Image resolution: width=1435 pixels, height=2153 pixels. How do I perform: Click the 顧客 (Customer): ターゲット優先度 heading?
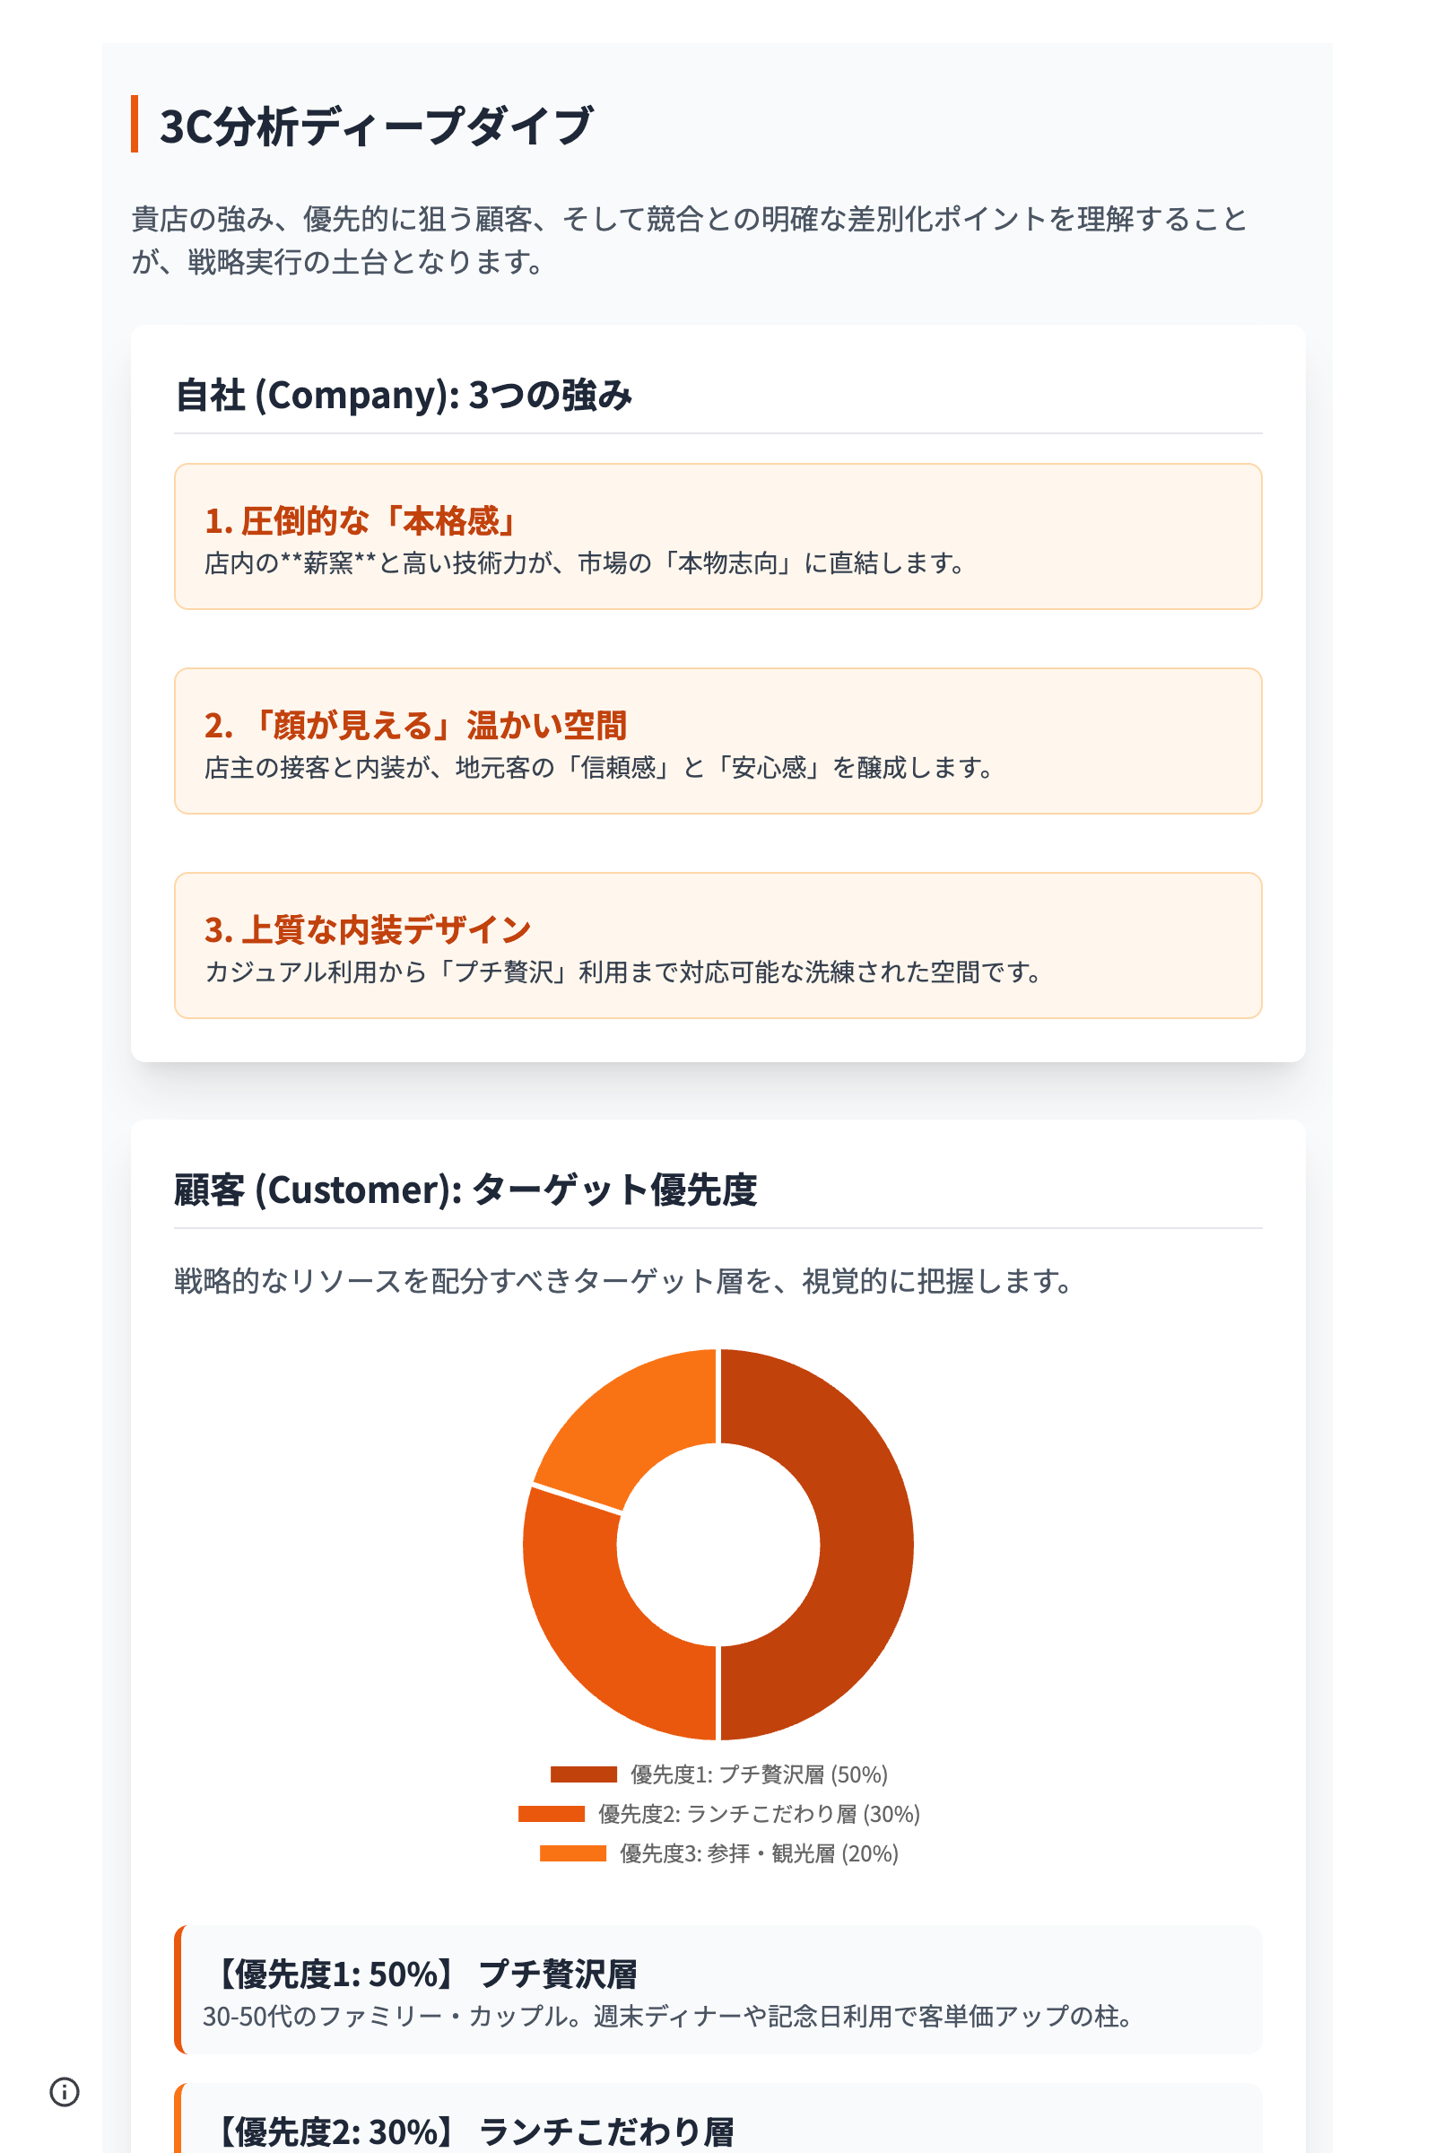465,1190
